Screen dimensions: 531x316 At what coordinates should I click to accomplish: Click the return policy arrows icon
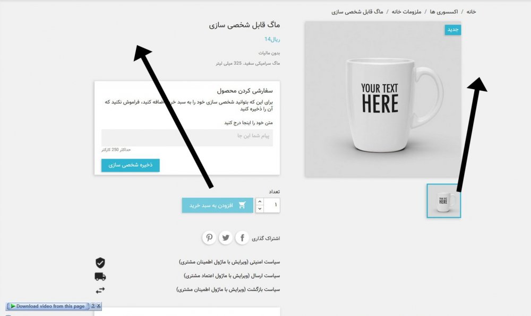[100, 290]
